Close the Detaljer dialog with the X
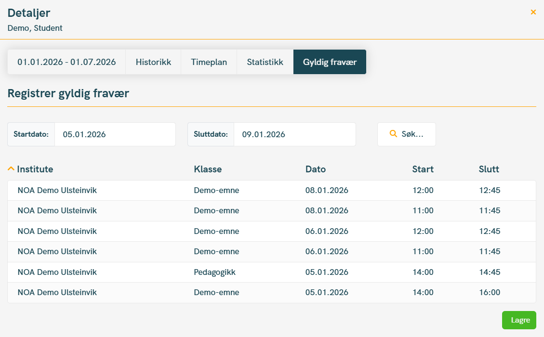The width and height of the screenshot is (544, 337). pos(533,12)
